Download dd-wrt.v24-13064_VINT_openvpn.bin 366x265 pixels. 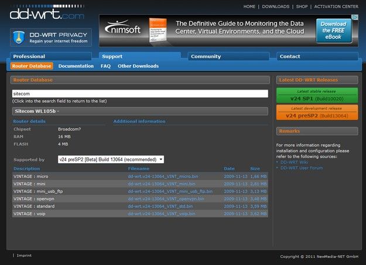(166, 199)
